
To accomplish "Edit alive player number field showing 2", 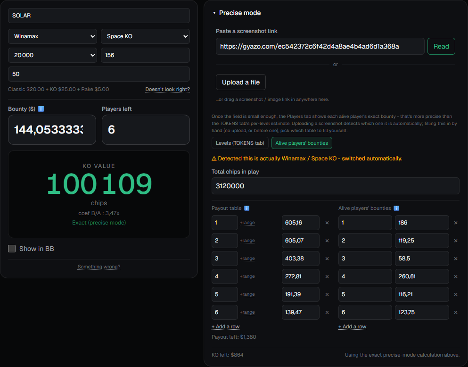I will click(x=365, y=241).
